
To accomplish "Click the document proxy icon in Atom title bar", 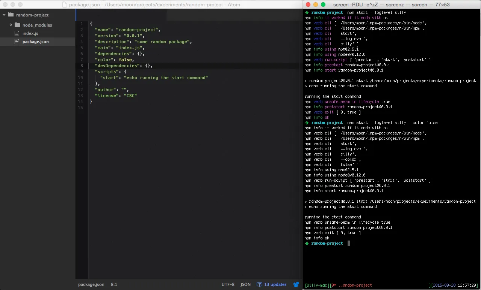I will coord(65,5).
